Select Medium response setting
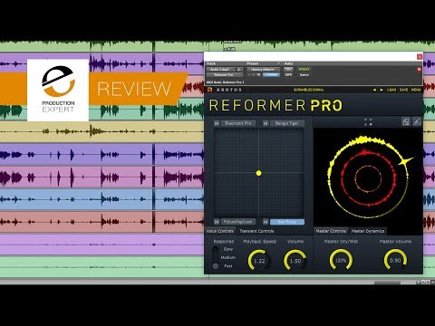Viewport: 435px width, 326px height. [228, 257]
